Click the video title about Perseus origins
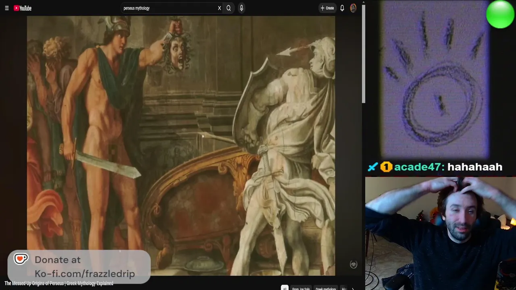The width and height of the screenshot is (516, 290). pos(59,284)
